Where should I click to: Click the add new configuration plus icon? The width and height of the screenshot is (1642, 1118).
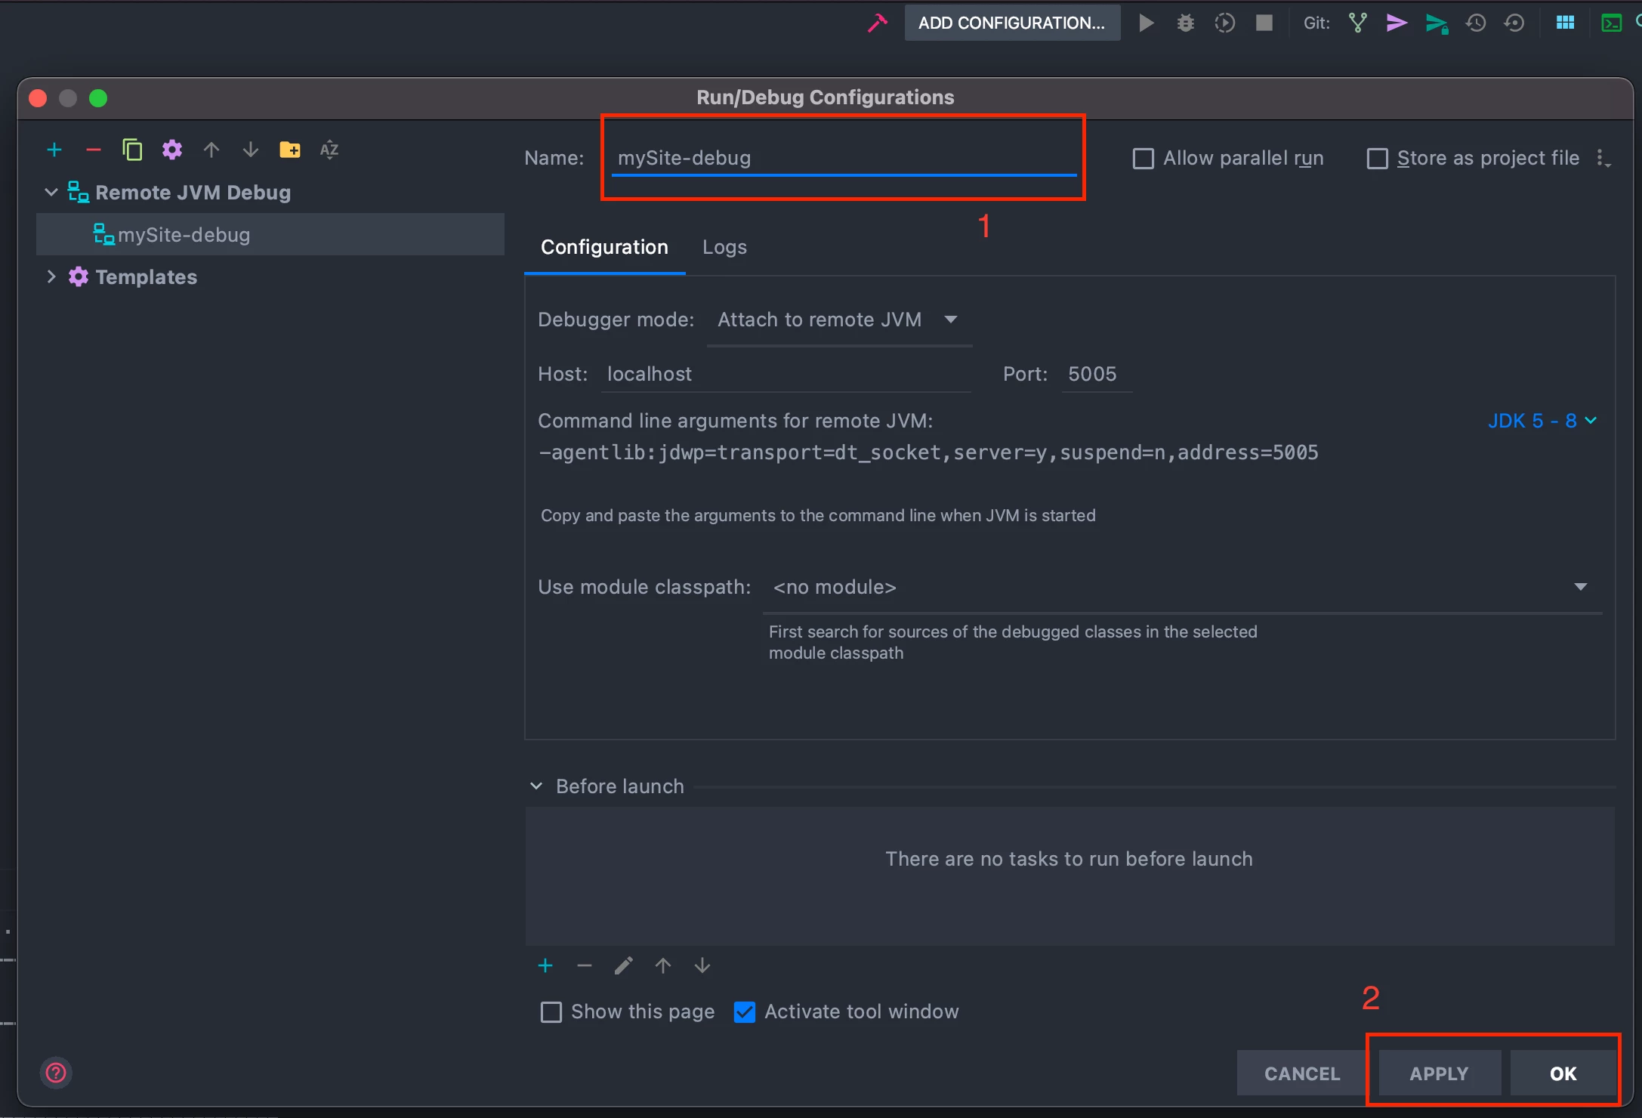click(x=54, y=150)
